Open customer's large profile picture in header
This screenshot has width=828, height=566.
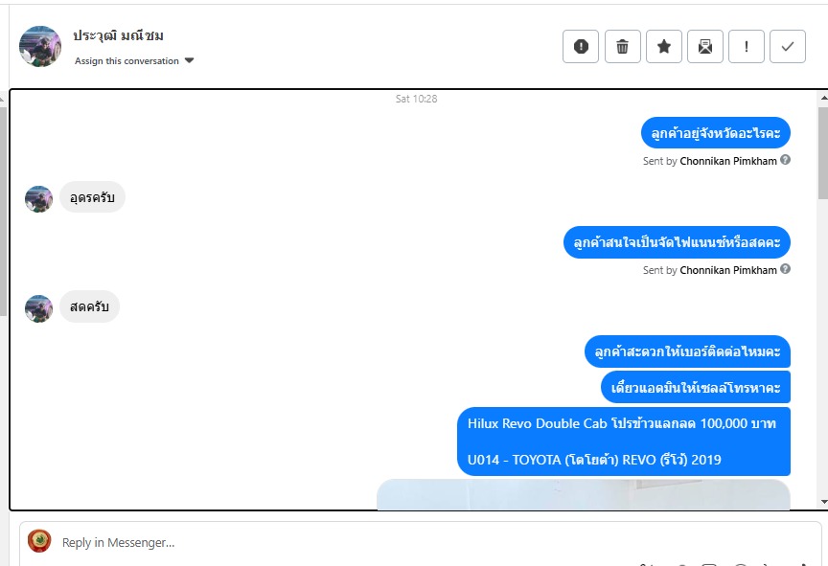40,46
